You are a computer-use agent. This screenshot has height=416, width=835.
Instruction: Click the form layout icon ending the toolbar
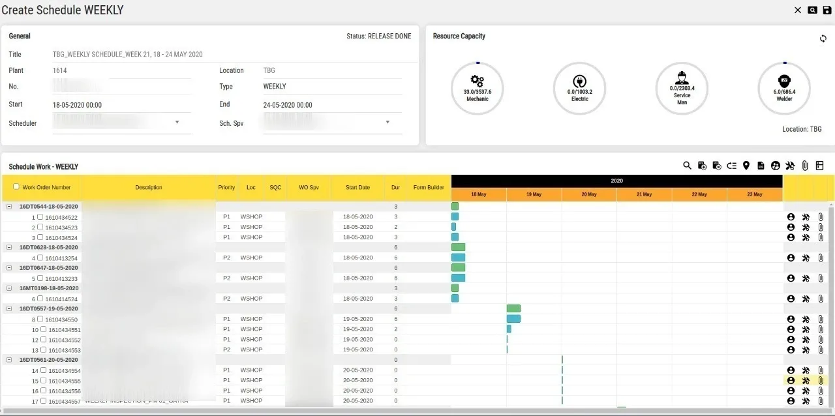click(x=820, y=166)
